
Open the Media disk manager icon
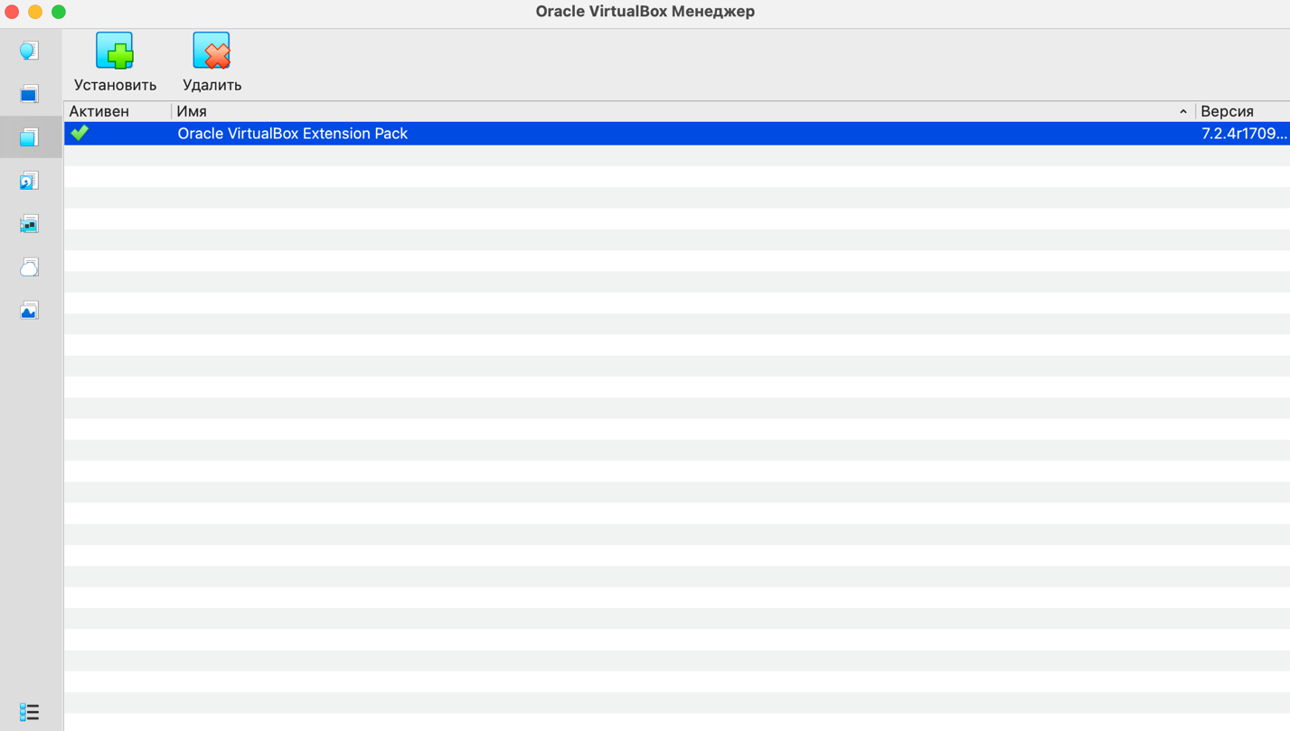pyautogui.click(x=29, y=181)
